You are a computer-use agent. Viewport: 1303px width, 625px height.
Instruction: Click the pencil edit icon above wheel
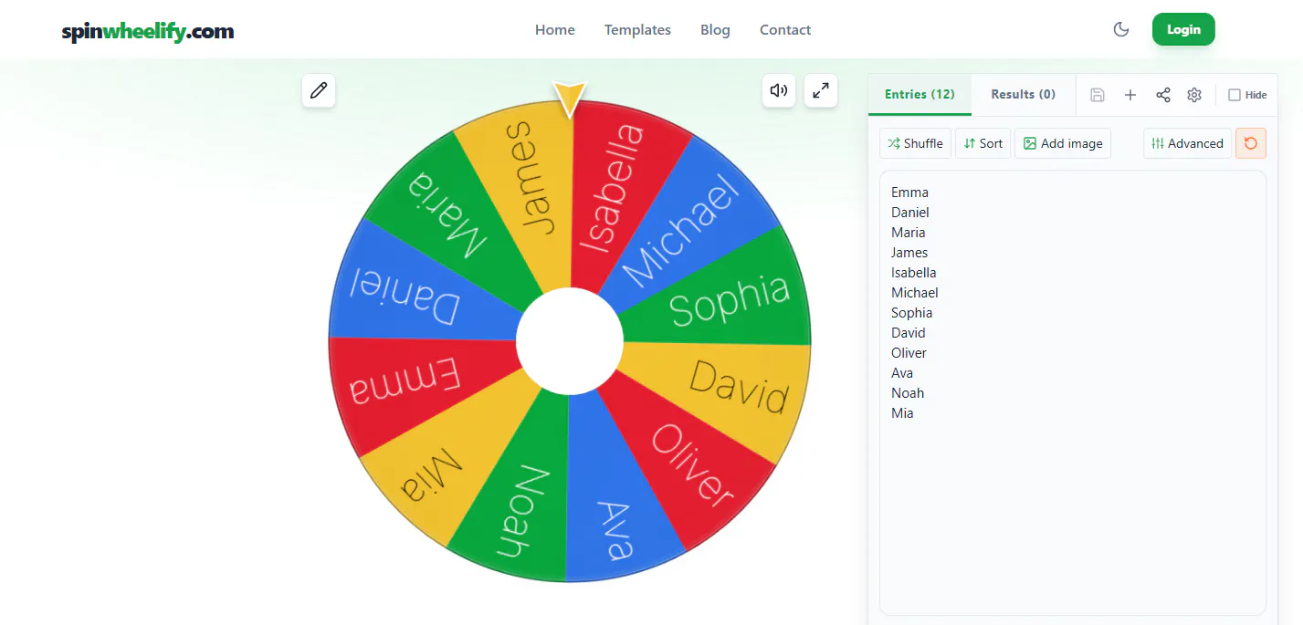pyautogui.click(x=319, y=90)
